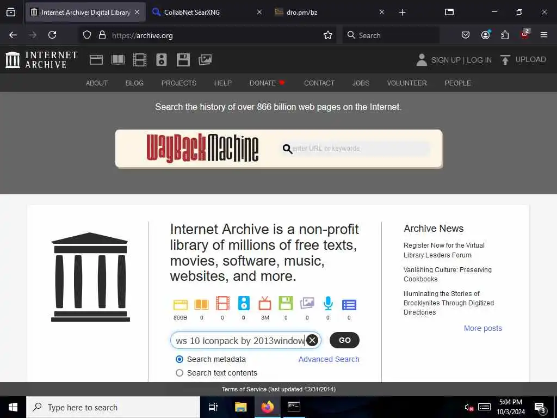The image size is (557, 418).
Task: Click the Internet Archive logo in header
Action: point(41,60)
